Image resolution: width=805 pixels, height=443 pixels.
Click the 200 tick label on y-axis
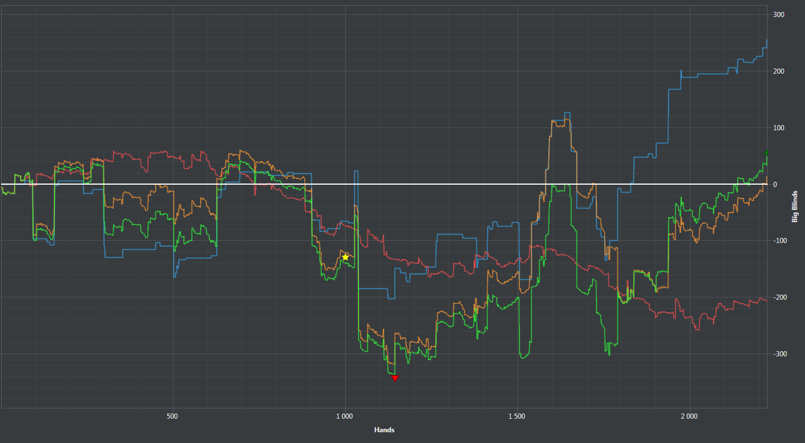point(778,71)
